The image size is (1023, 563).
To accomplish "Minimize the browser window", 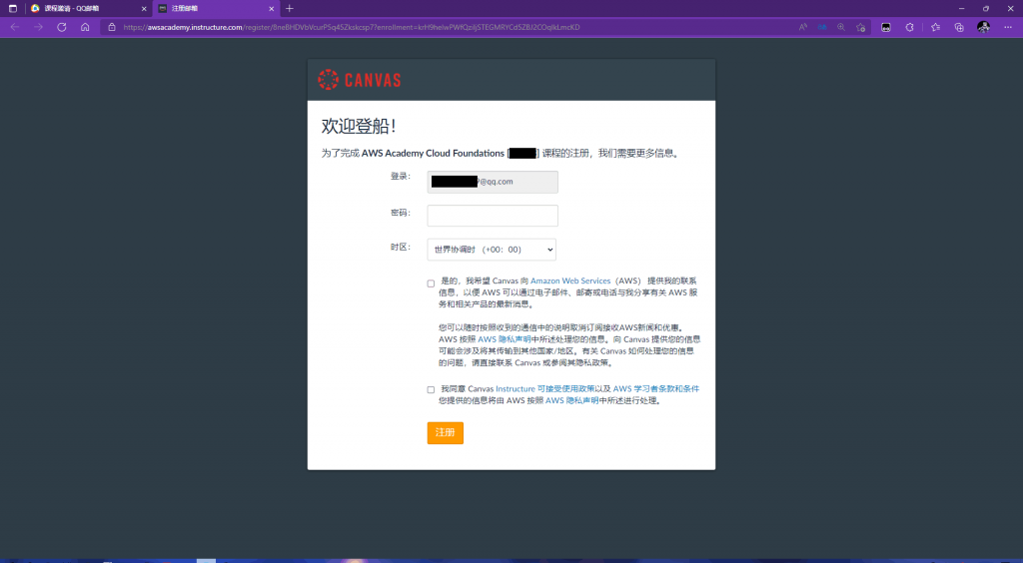I will pyautogui.click(x=962, y=8).
